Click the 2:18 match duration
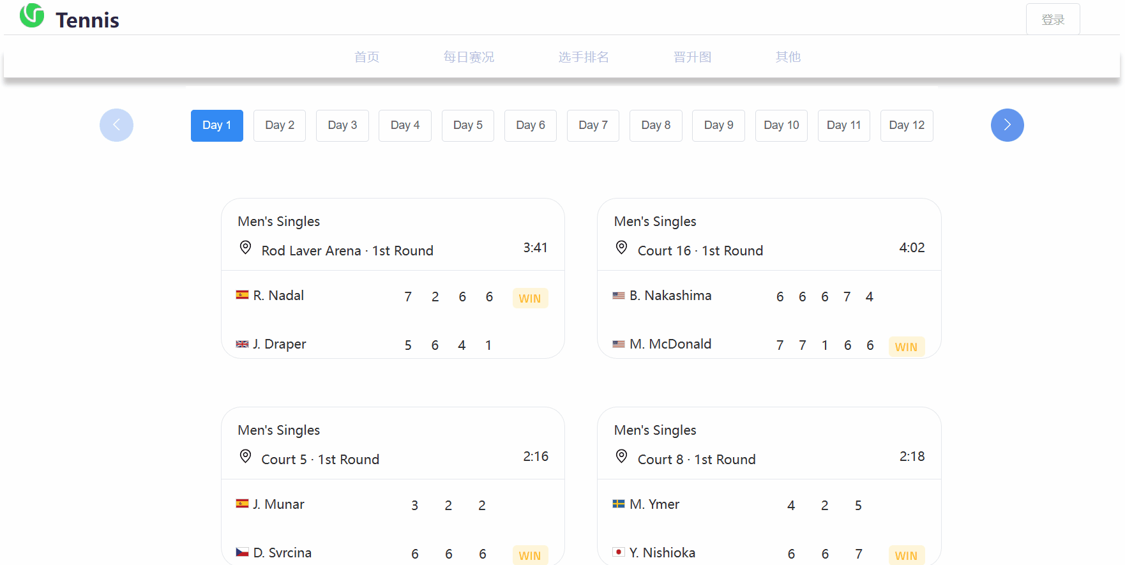 click(912, 456)
